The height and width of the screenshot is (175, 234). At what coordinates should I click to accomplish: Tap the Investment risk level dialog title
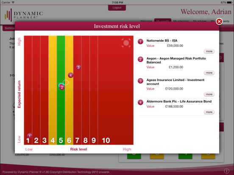(117, 26)
